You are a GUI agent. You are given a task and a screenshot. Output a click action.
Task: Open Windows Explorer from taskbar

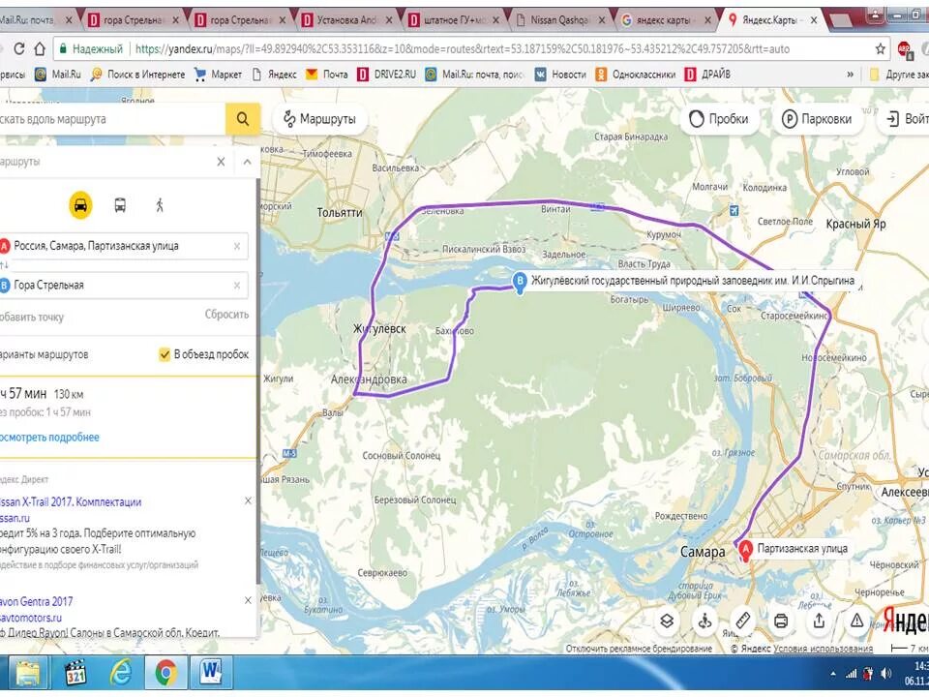(27, 674)
